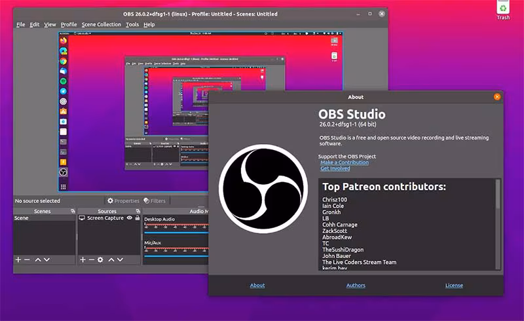
Task: Move the source down in Sources dock
Action: [x=120, y=259]
